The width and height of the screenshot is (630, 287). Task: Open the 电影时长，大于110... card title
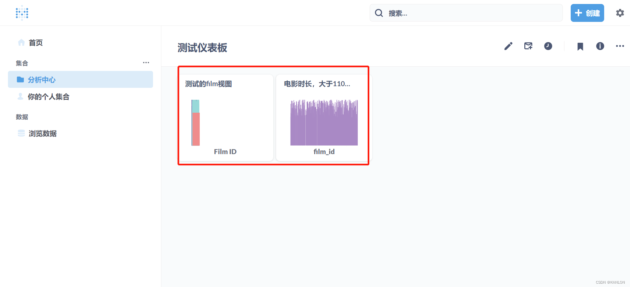pos(317,84)
